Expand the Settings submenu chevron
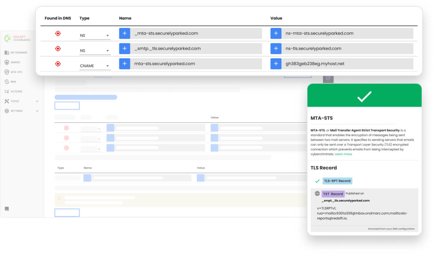Image resolution: width=435 pixels, height=254 pixels. [37, 111]
